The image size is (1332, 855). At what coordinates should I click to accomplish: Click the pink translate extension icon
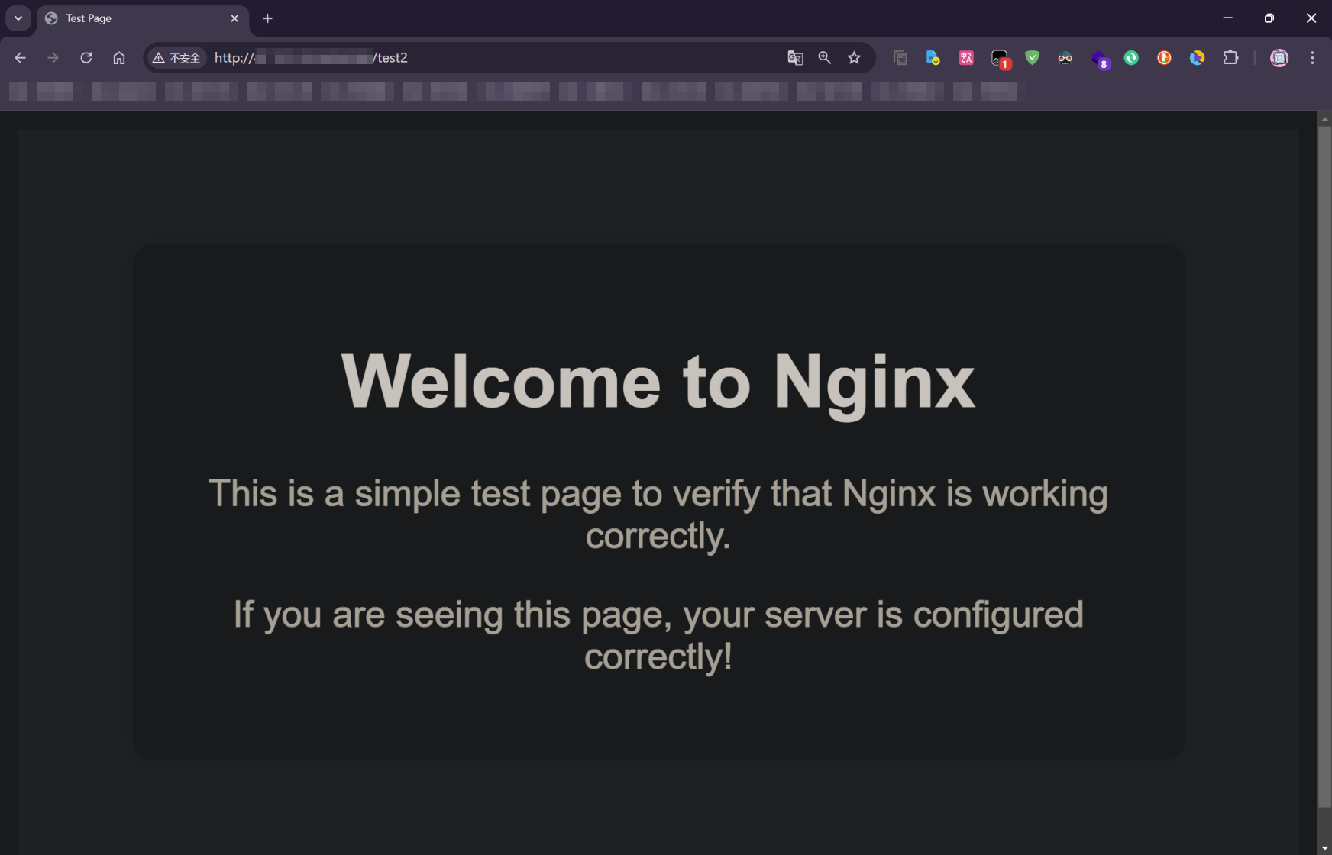966,58
